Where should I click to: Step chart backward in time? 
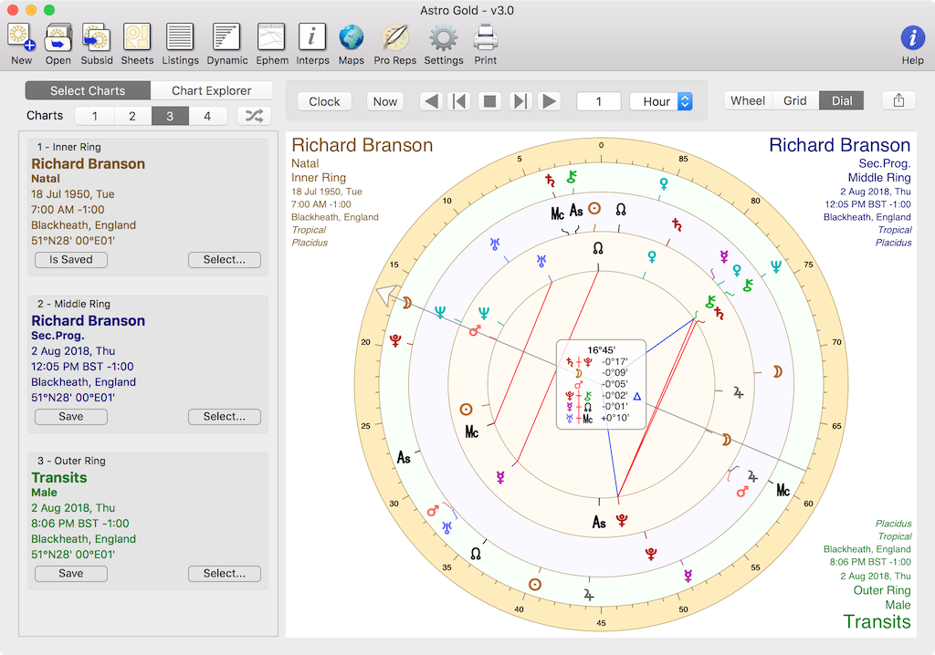(x=431, y=101)
